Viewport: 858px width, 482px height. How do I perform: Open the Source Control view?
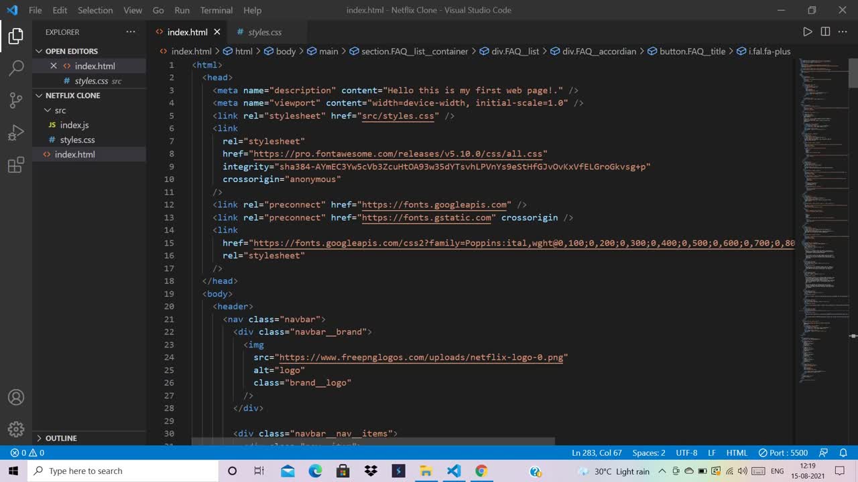[16, 100]
